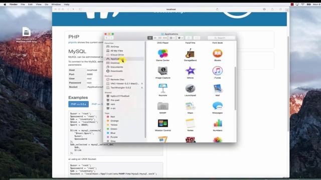Eject the TextWrangler 5.0.2 volume

tap(142, 87)
